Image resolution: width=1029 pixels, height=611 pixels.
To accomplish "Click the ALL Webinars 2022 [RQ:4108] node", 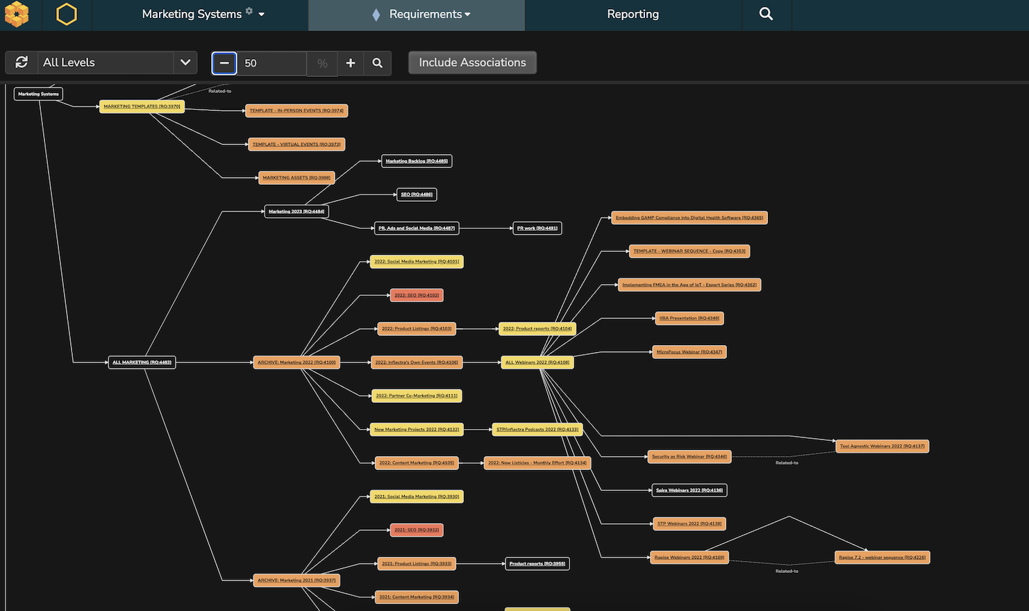I will (537, 362).
